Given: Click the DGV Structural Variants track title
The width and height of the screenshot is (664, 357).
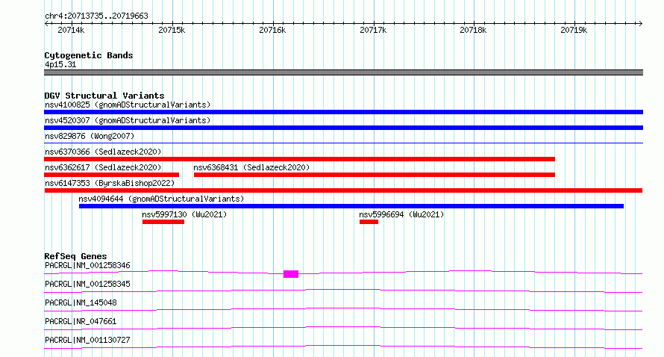Looking at the screenshot, I should click(x=104, y=96).
